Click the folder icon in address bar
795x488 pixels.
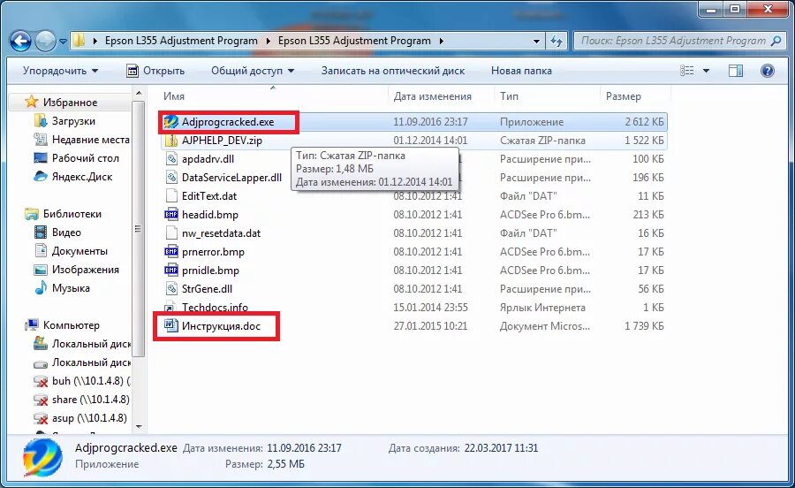79,41
